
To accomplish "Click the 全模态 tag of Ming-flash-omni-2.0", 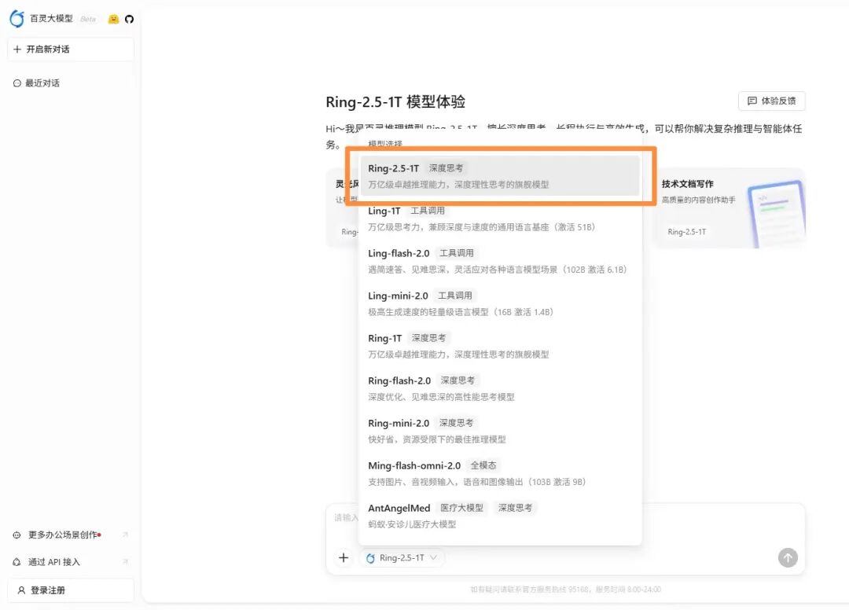I will 483,465.
